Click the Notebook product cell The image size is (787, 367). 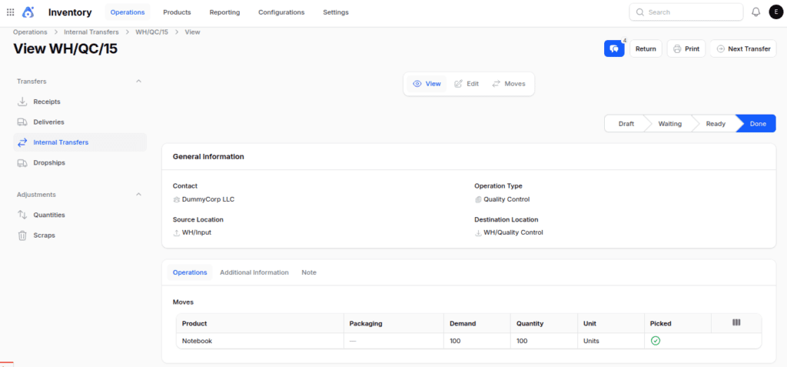coord(260,341)
